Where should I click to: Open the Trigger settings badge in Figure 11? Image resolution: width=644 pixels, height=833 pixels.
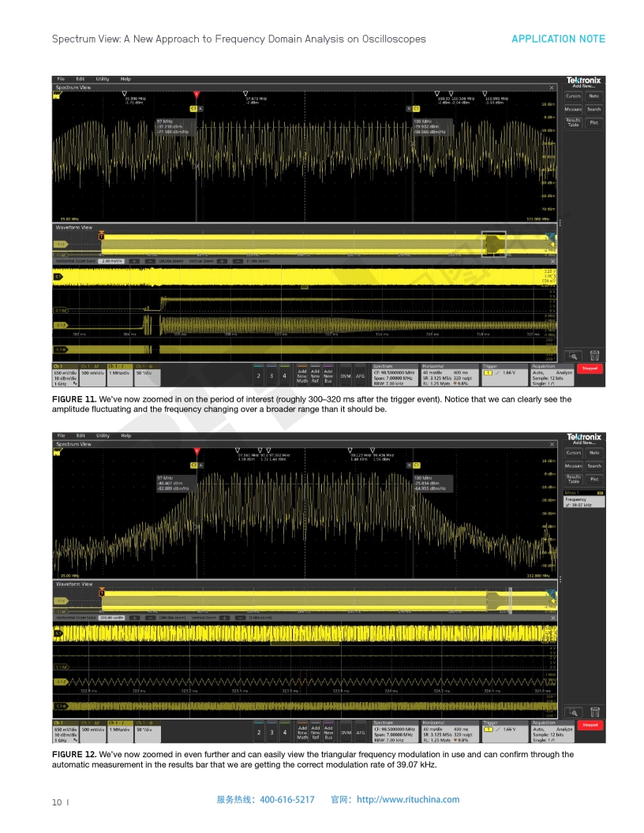click(x=502, y=375)
